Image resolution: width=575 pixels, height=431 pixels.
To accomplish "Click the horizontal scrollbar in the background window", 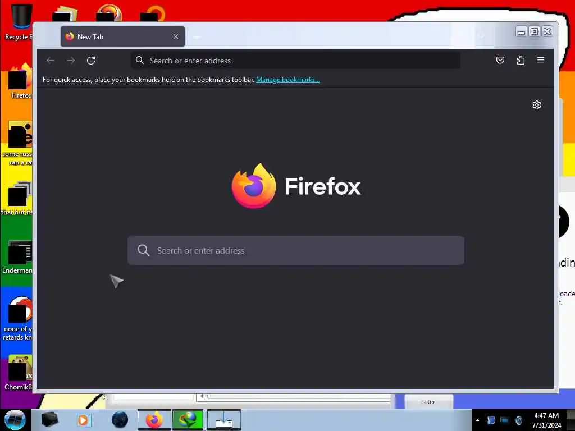I will [293, 397].
